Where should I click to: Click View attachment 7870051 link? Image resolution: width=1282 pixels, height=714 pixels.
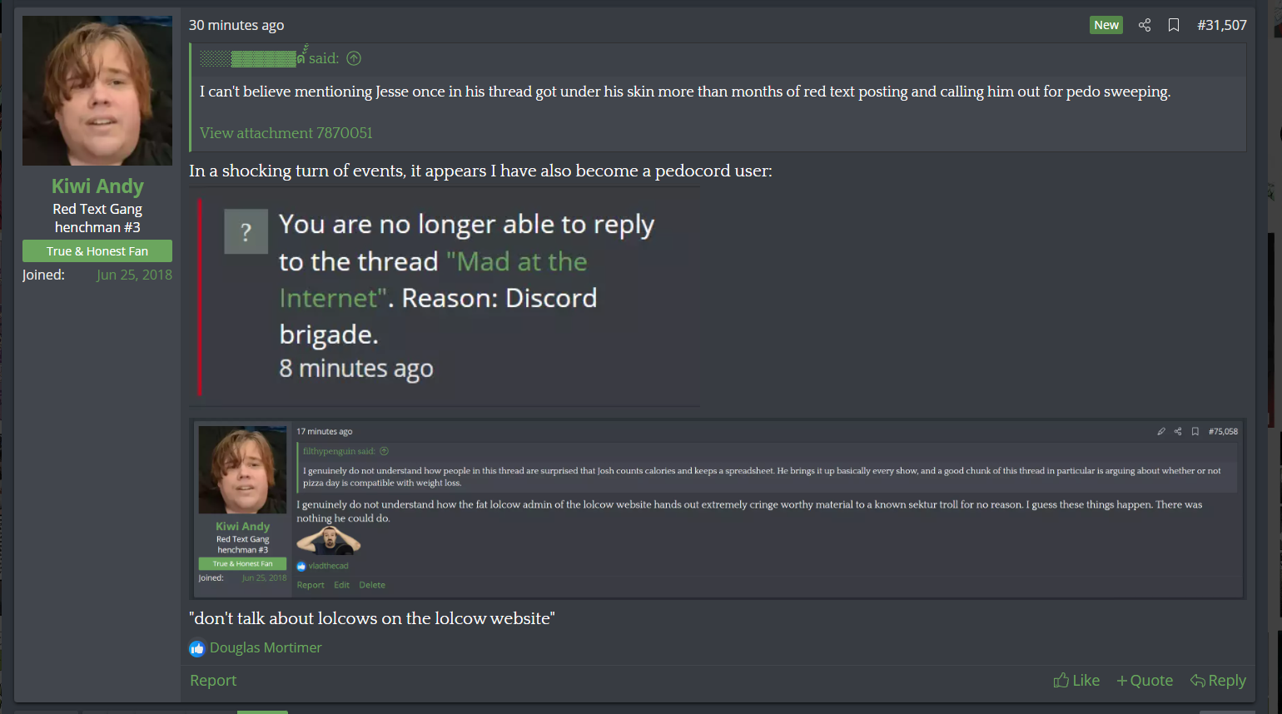(286, 133)
